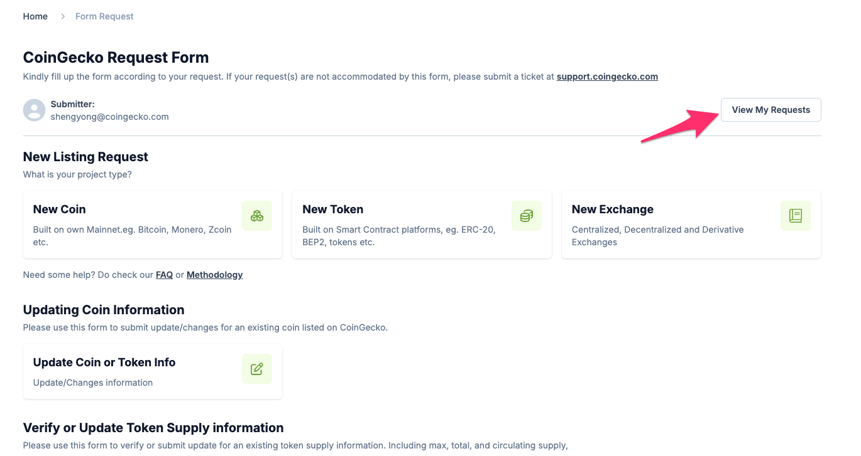The height and width of the screenshot is (456, 861).
Task: Click the submitter avatar icon
Action: pos(35,110)
